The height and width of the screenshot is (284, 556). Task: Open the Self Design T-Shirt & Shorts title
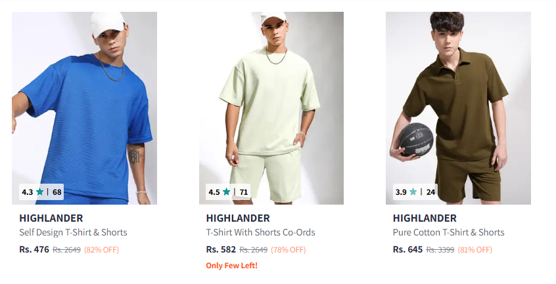point(73,232)
